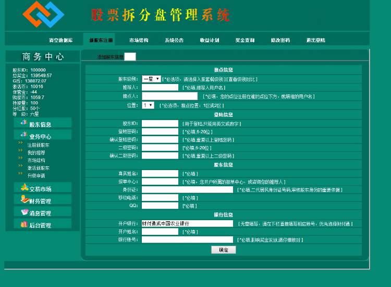Click the 确定 submit button
This screenshot has height=287, width=391.
tap(224, 250)
